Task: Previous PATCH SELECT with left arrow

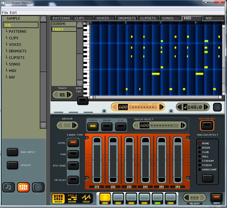Action: coord(136,125)
